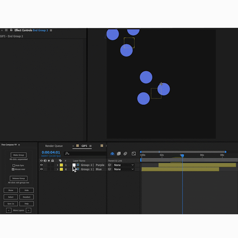
Task: Click the yellow null square on lower circle group
Action: point(156,93)
